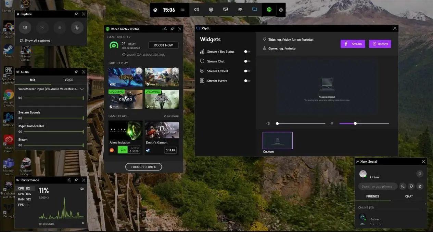This screenshot has height=232, width=433.
Task: Click the Facebook Stream button
Action: click(353, 44)
